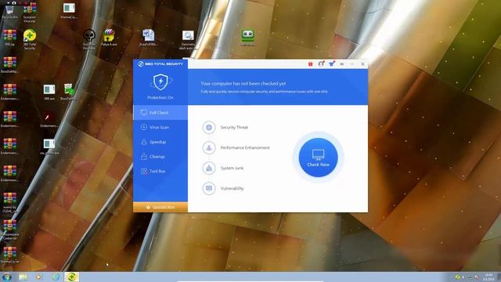Select the WannaCry.rar archive icon
Screen dimensions: 501x282
[x=10, y=254]
